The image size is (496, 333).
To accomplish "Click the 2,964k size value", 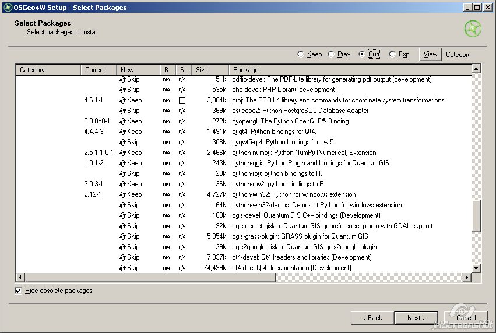I will coord(217,100).
